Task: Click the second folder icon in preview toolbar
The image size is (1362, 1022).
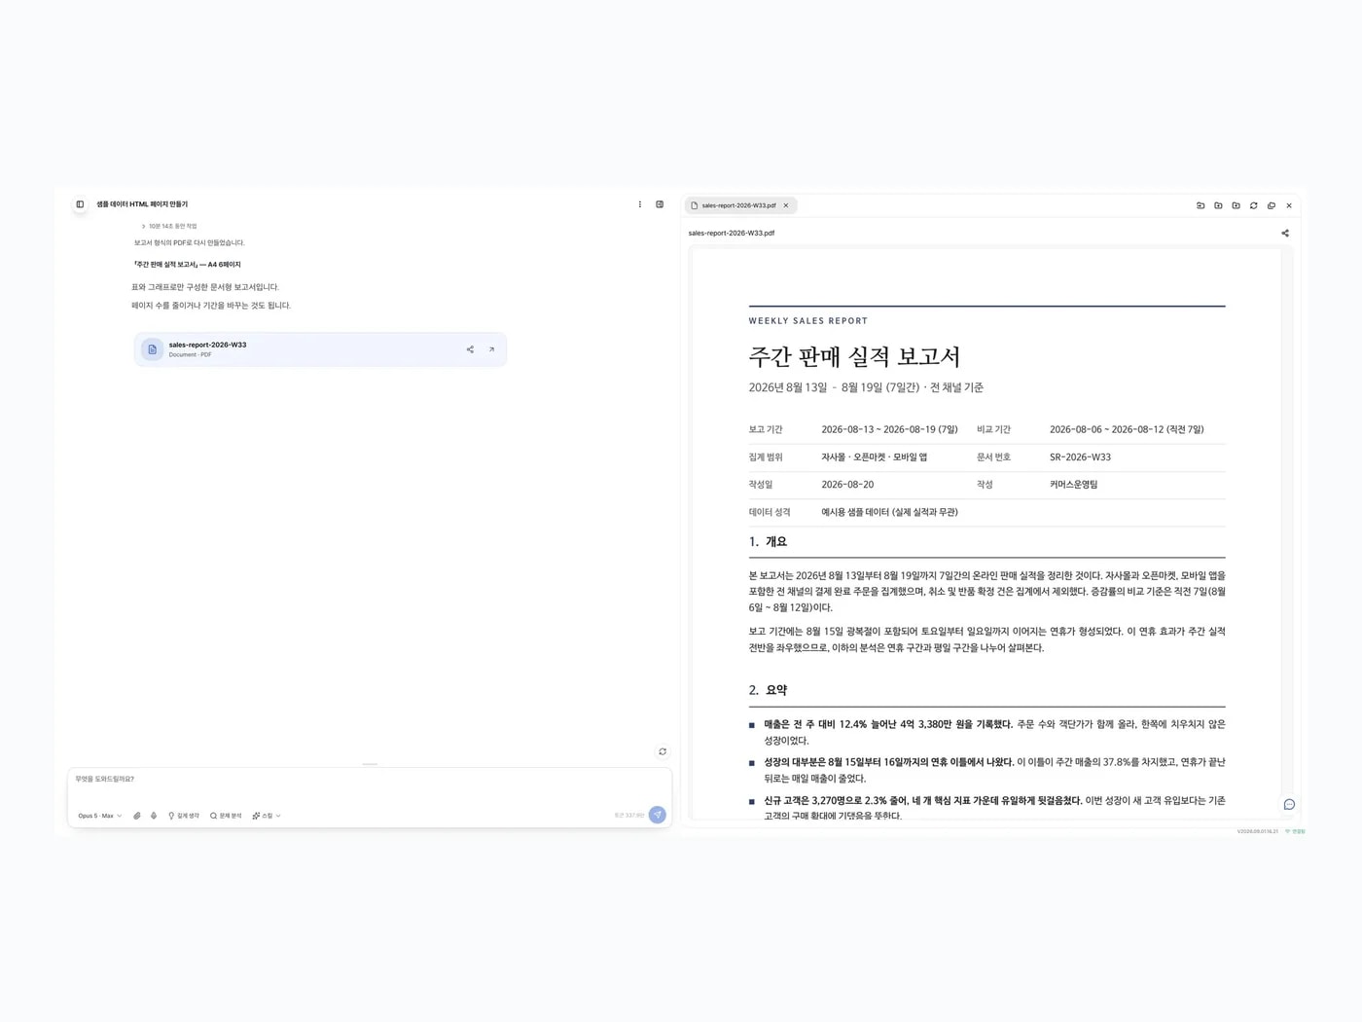Action: pyautogui.click(x=1218, y=205)
